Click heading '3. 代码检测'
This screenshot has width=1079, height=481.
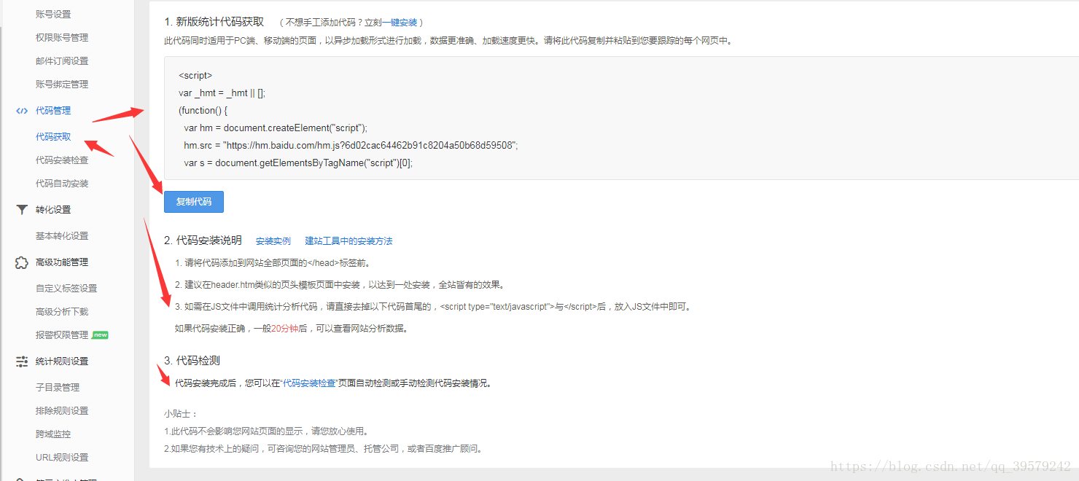[192, 360]
